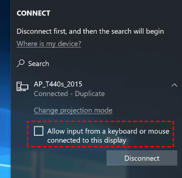Click the 'Allow input from a keyboard or mouse' label
This screenshot has height=178, width=182.
point(108,131)
